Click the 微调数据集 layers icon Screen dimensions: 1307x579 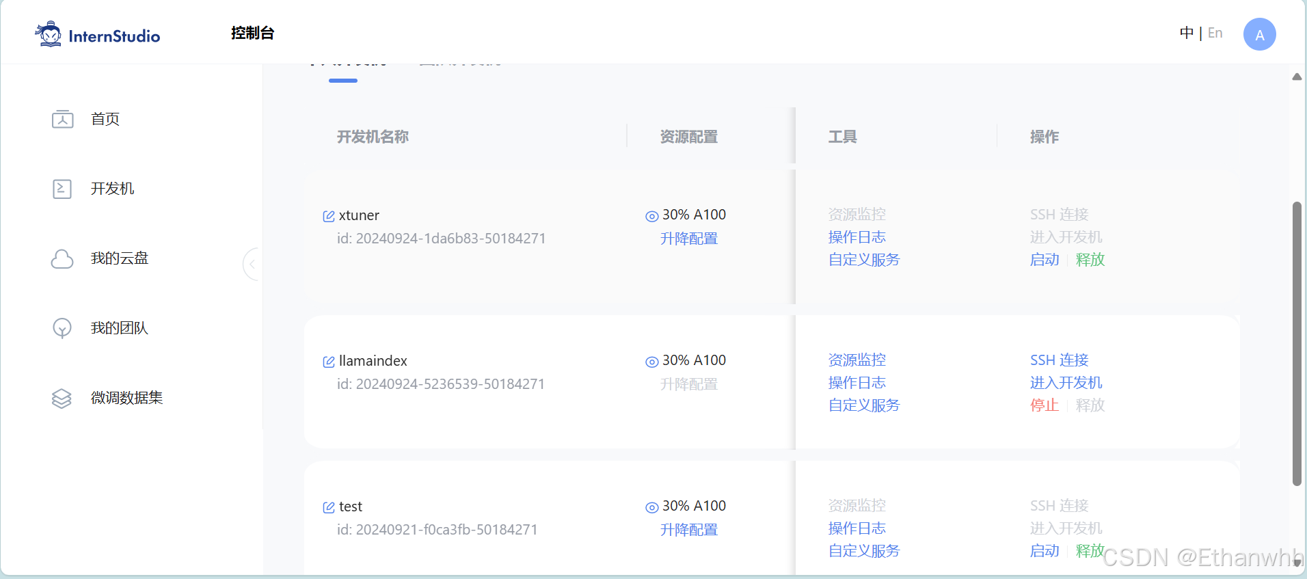[62, 399]
